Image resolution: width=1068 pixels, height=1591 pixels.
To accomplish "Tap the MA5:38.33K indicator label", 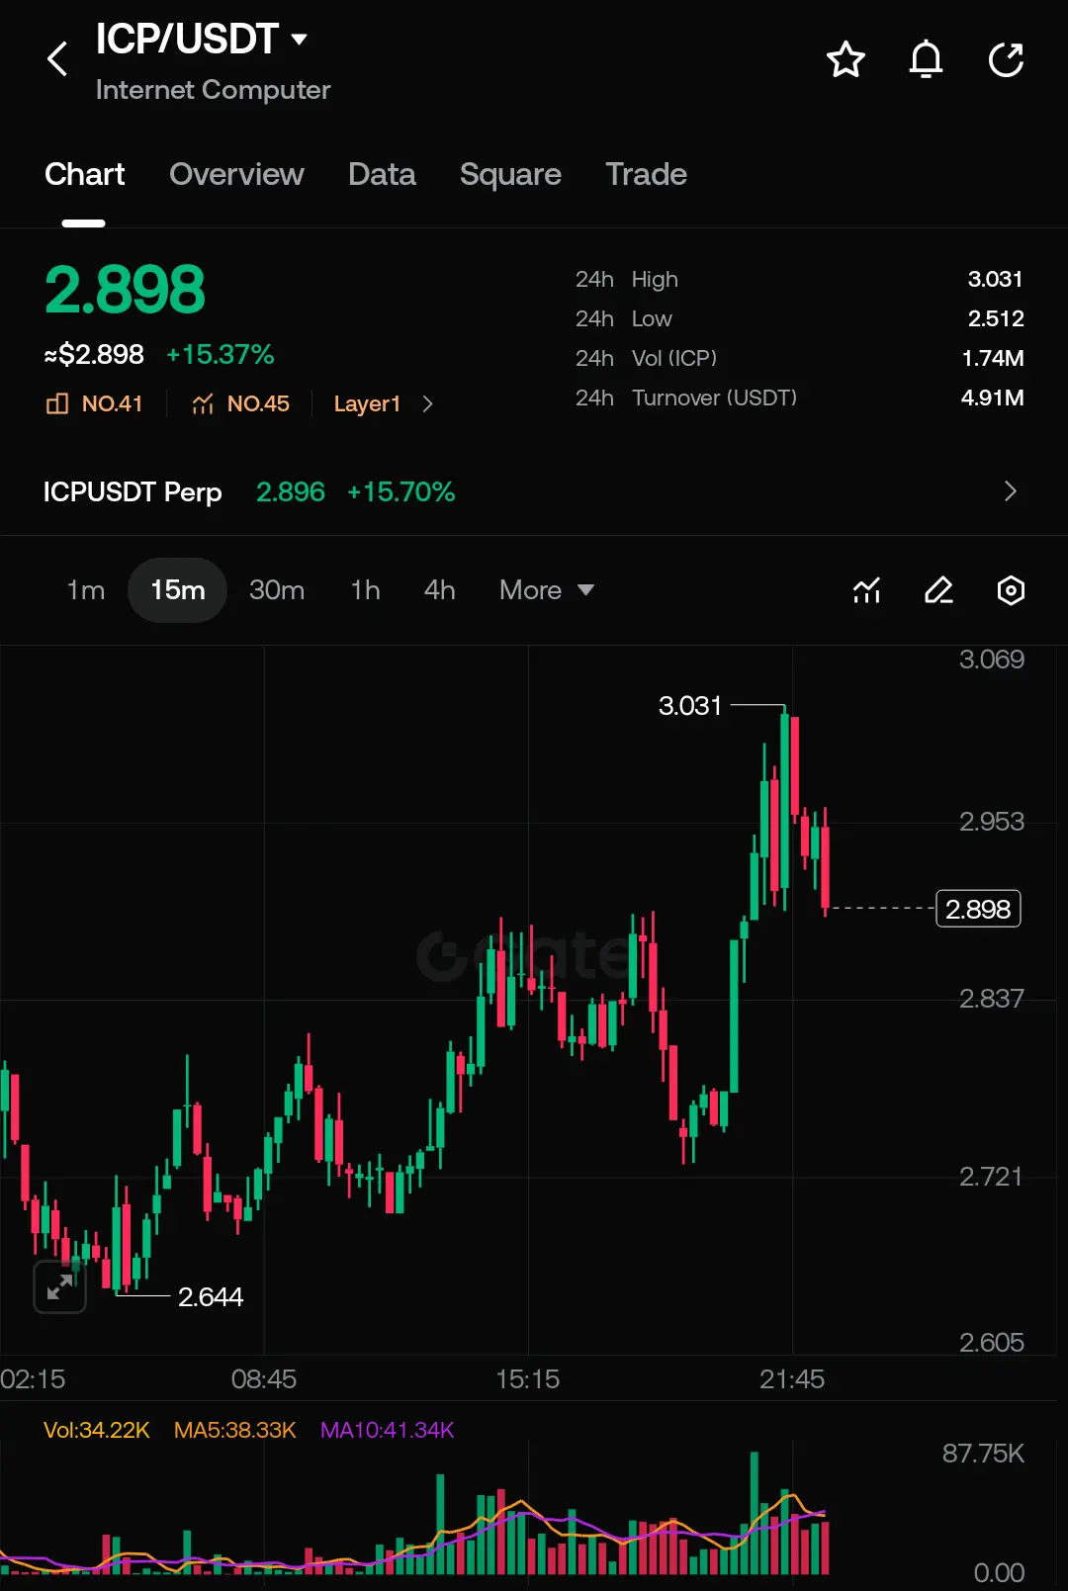I will pos(235,1430).
